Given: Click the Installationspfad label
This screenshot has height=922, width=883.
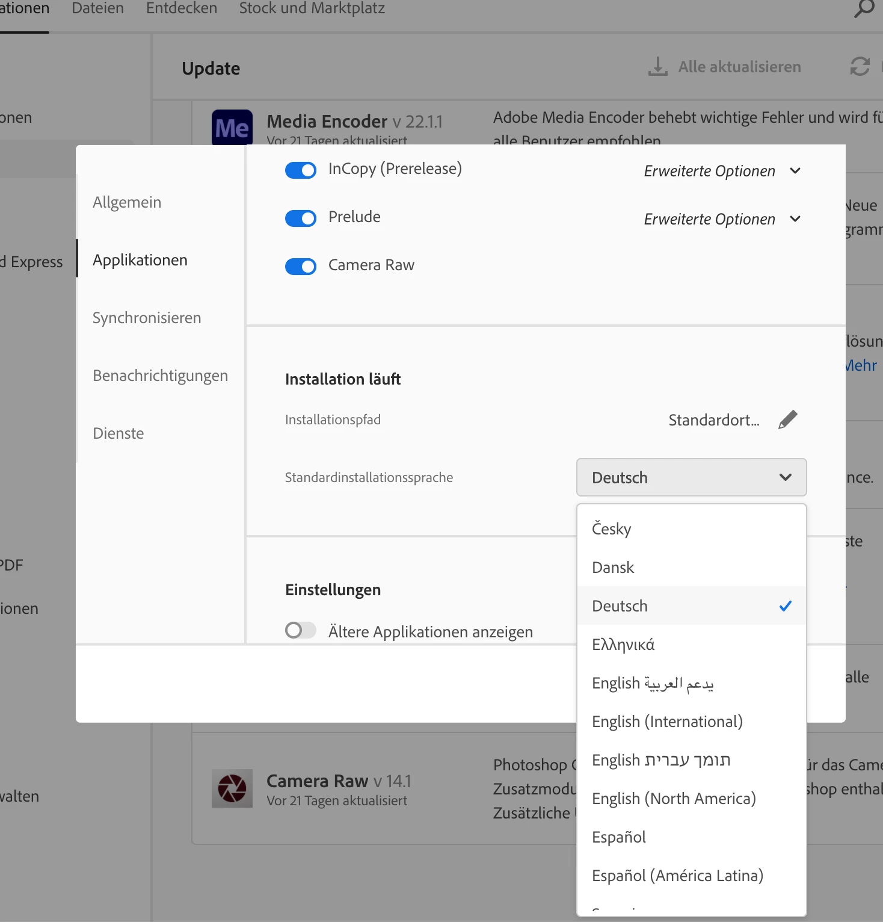Looking at the screenshot, I should pos(333,419).
